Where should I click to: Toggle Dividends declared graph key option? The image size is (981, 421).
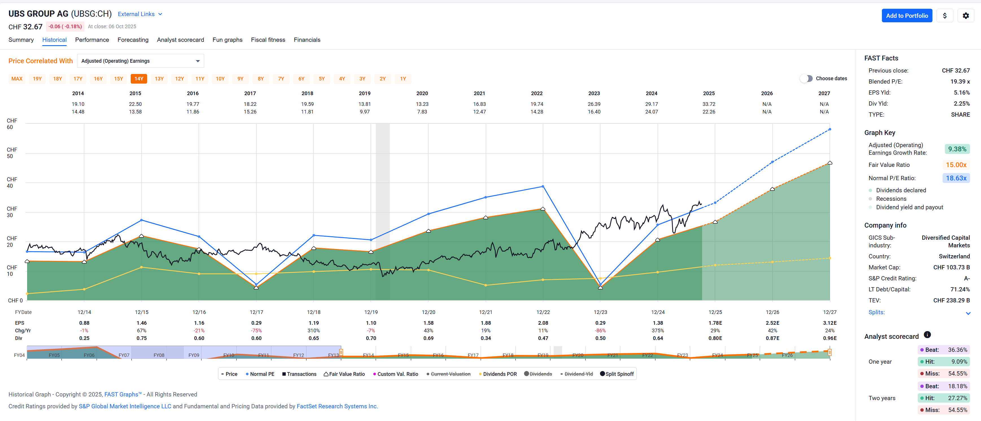(901, 190)
